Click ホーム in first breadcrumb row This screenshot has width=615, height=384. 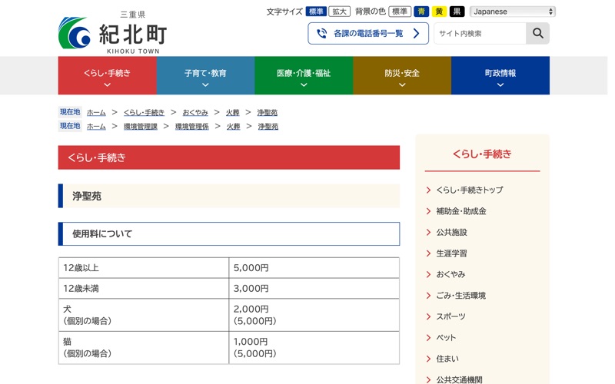click(96, 112)
